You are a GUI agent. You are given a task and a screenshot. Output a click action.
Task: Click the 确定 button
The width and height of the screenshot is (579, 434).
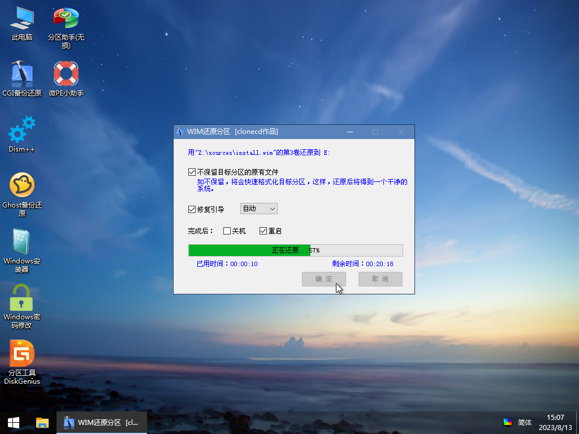pyautogui.click(x=324, y=279)
